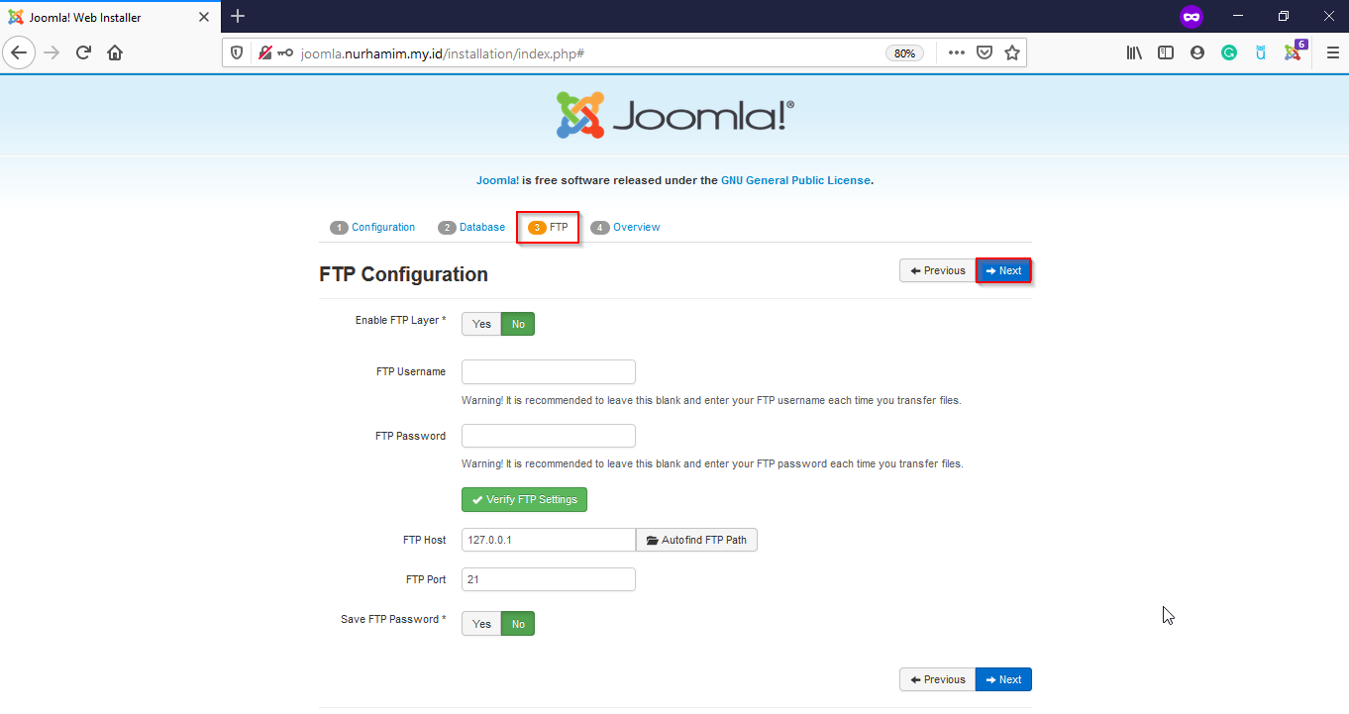1349x714 pixels.
Task: Open page actions three-dot menu
Action: (x=956, y=52)
